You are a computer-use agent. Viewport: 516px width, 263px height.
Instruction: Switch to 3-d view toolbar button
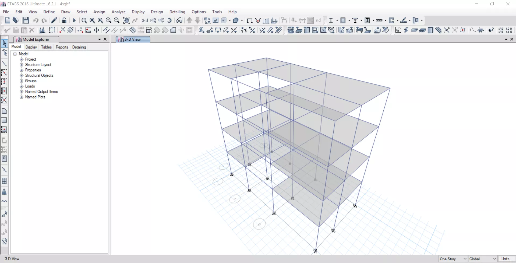(x=145, y=20)
